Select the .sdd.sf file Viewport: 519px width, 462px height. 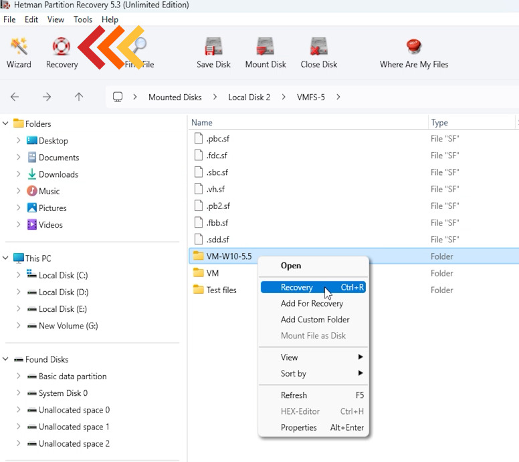pyautogui.click(x=217, y=240)
